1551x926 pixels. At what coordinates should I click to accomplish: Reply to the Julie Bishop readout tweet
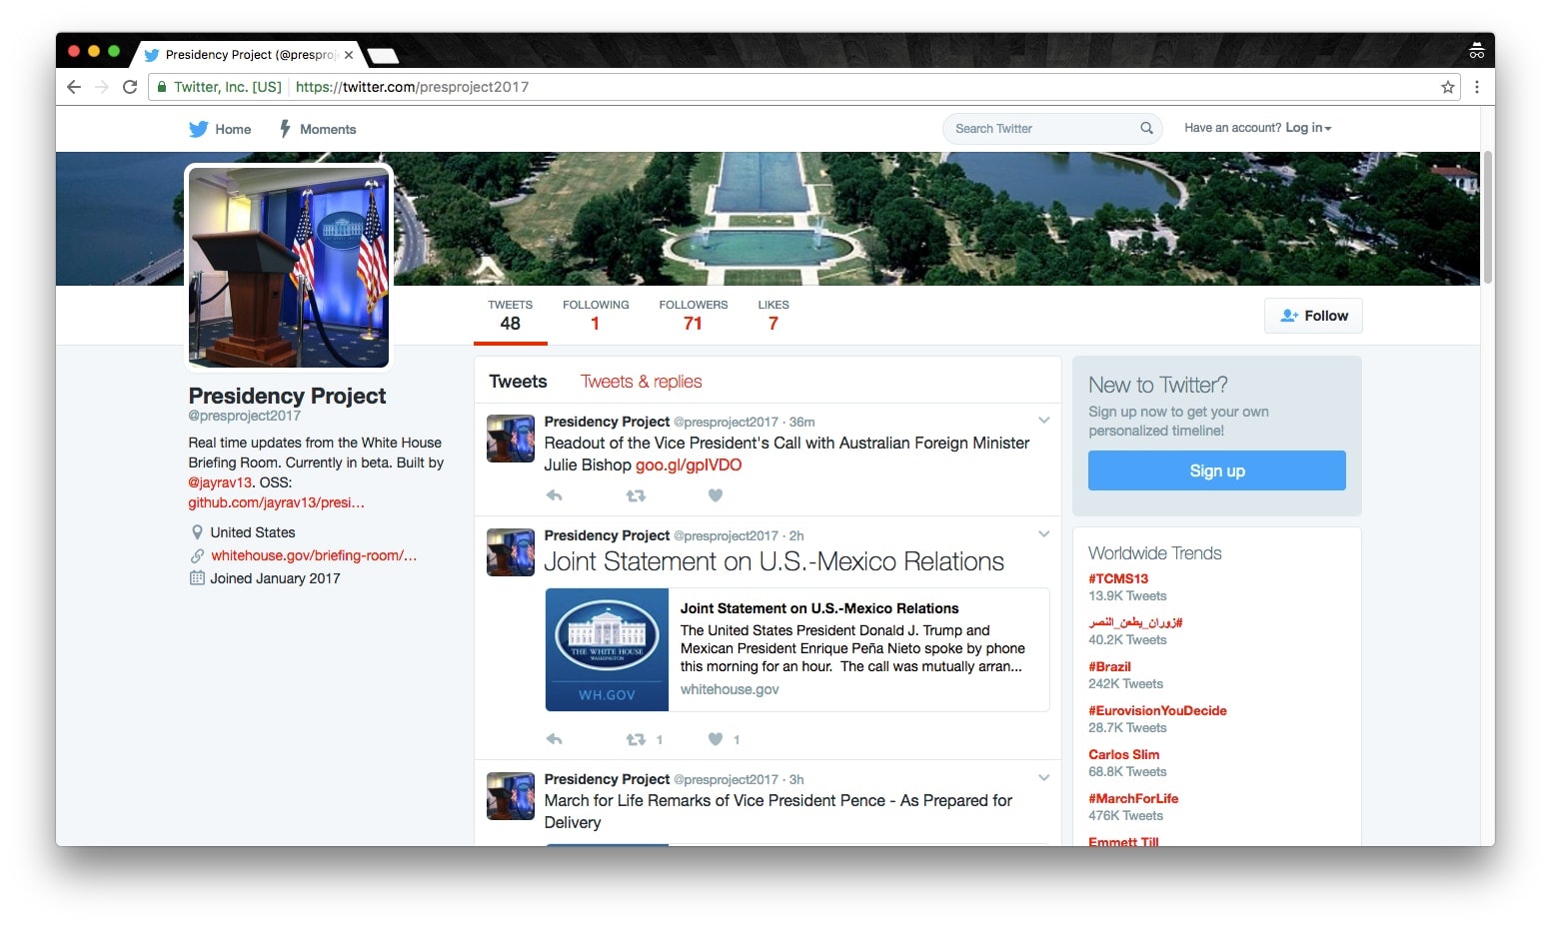[x=555, y=495]
